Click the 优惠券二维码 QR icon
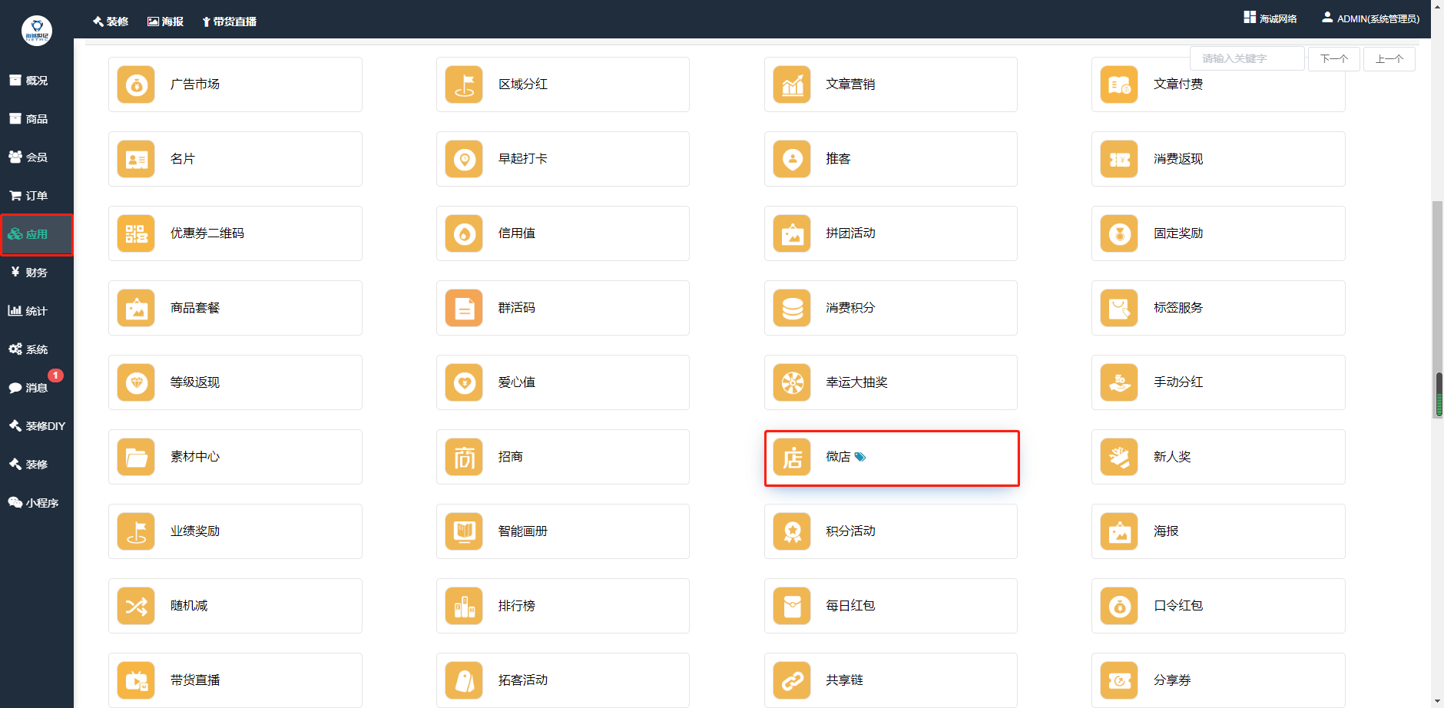The height and width of the screenshot is (708, 1444). click(136, 233)
